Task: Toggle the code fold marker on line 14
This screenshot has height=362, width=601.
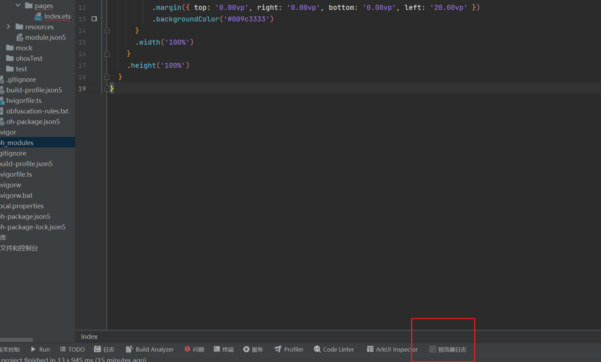Action: pos(107,31)
